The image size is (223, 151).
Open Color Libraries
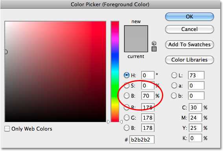tap(190, 60)
